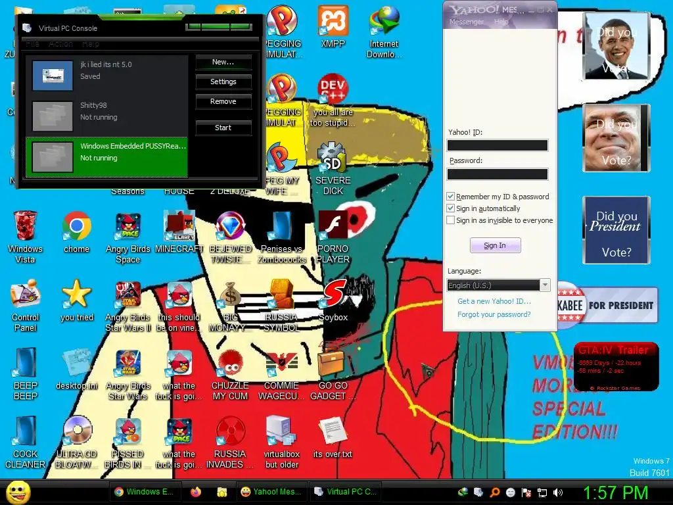Open the Action menu in Virtual PC Console
The width and height of the screenshot is (673, 505).
click(60, 44)
